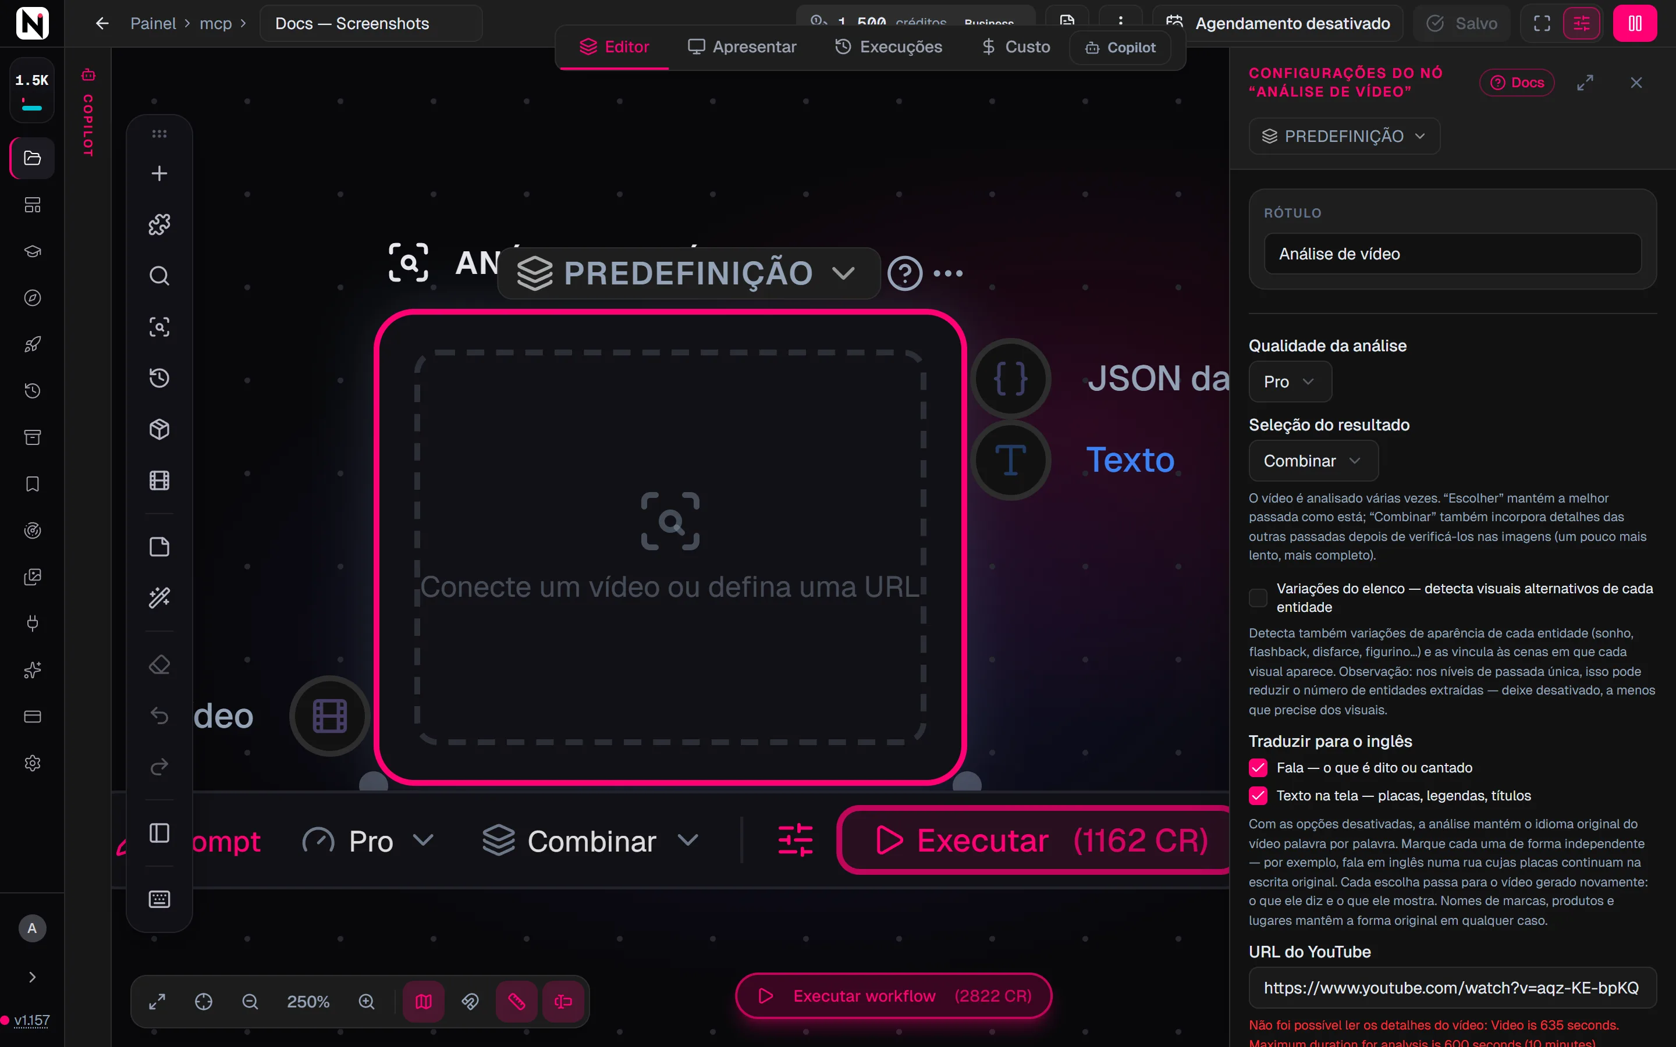Open the Docs link in settings panel

pyautogui.click(x=1517, y=83)
